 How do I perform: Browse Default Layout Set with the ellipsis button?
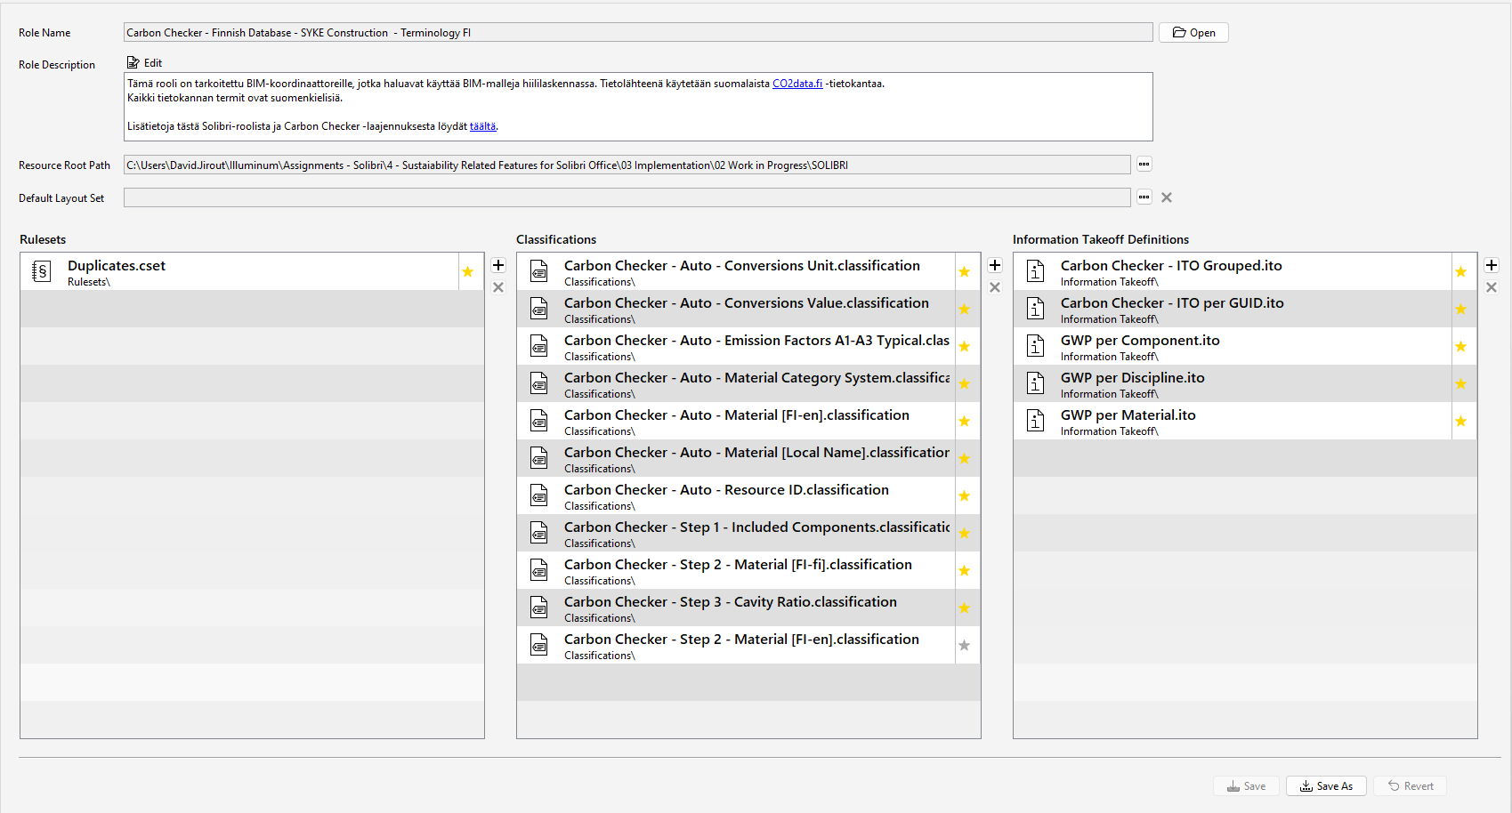click(1144, 197)
